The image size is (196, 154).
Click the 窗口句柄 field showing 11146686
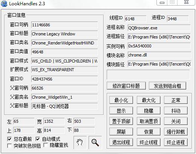tap(64, 25)
